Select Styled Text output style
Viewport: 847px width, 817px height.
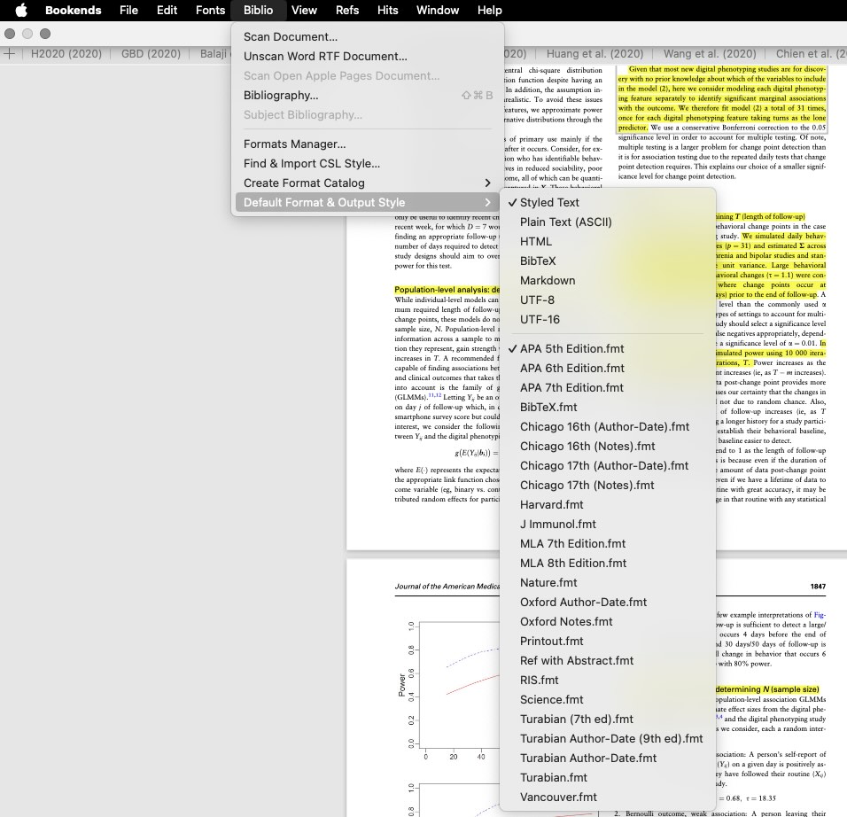[x=608, y=202]
